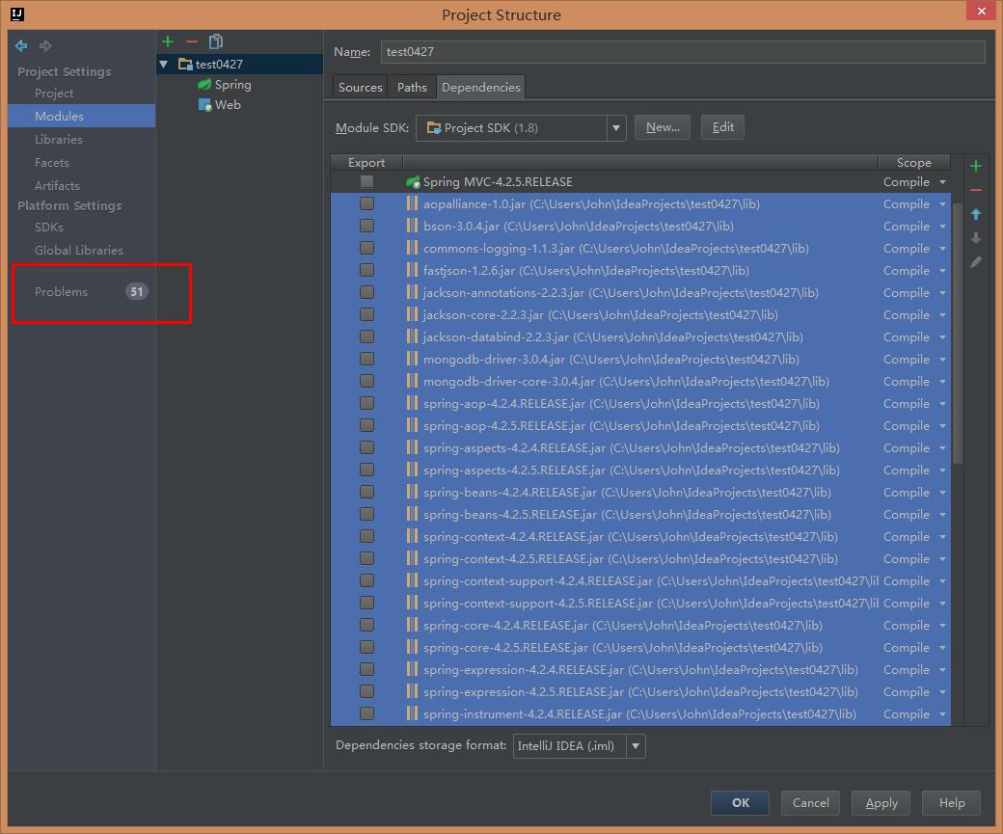Check the export box for commons-logging-1.1.3.jar

tap(366, 248)
